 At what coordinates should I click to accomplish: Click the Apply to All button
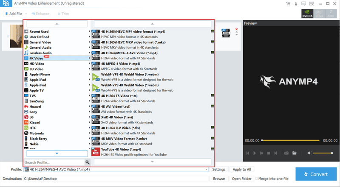click(x=242, y=170)
